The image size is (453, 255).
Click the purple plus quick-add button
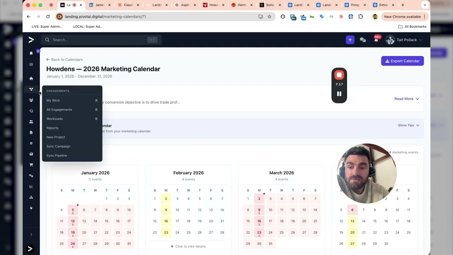coord(350,40)
